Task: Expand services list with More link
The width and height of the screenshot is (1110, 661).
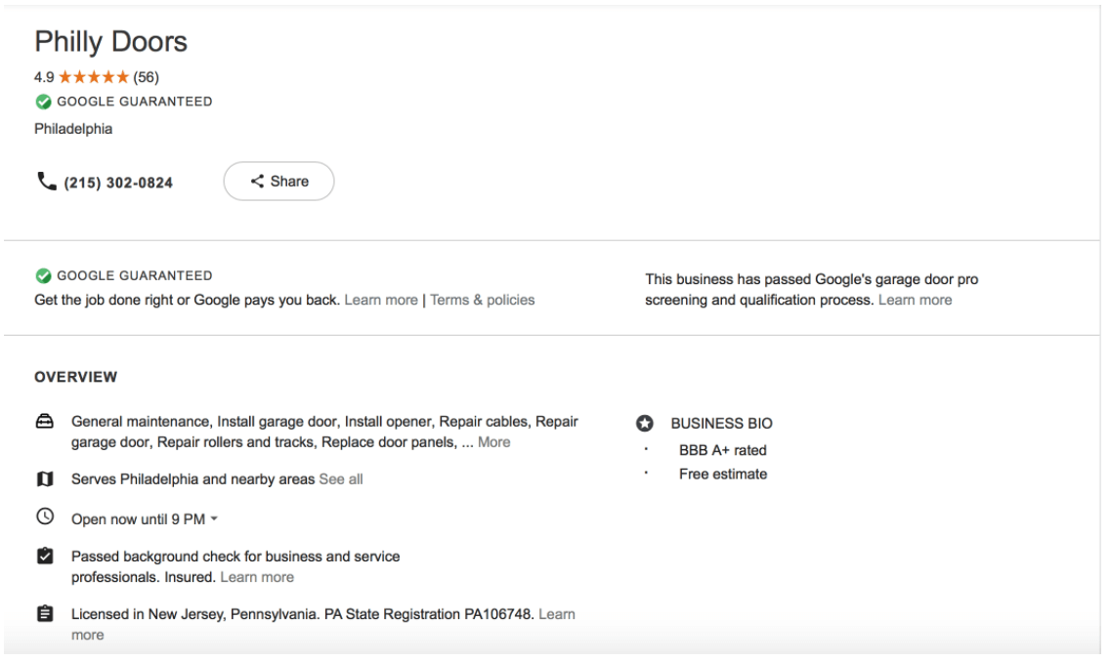Action: tap(493, 442)
